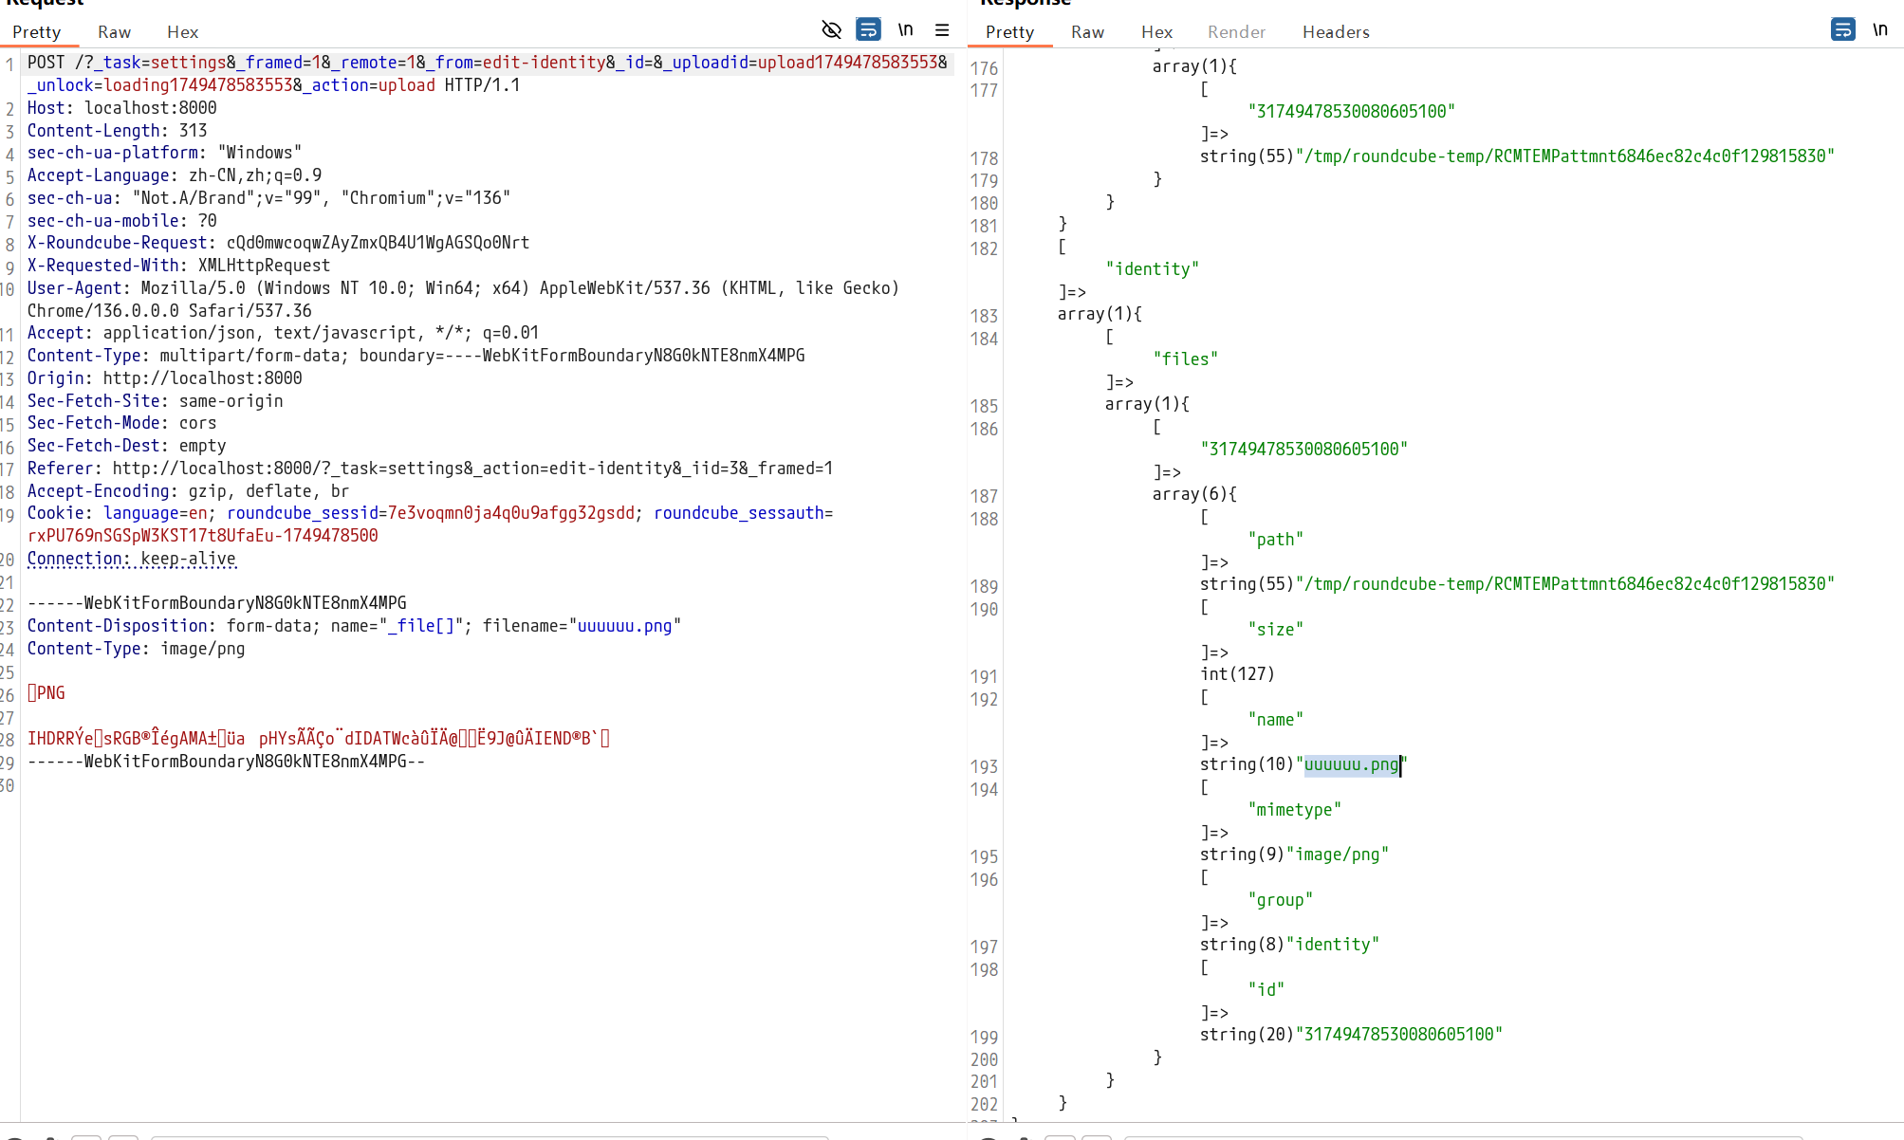This screenshot has height=1140, width=1904.
Task: Click line number 193 in the Response gutter
Action: (x=983, y=765)
